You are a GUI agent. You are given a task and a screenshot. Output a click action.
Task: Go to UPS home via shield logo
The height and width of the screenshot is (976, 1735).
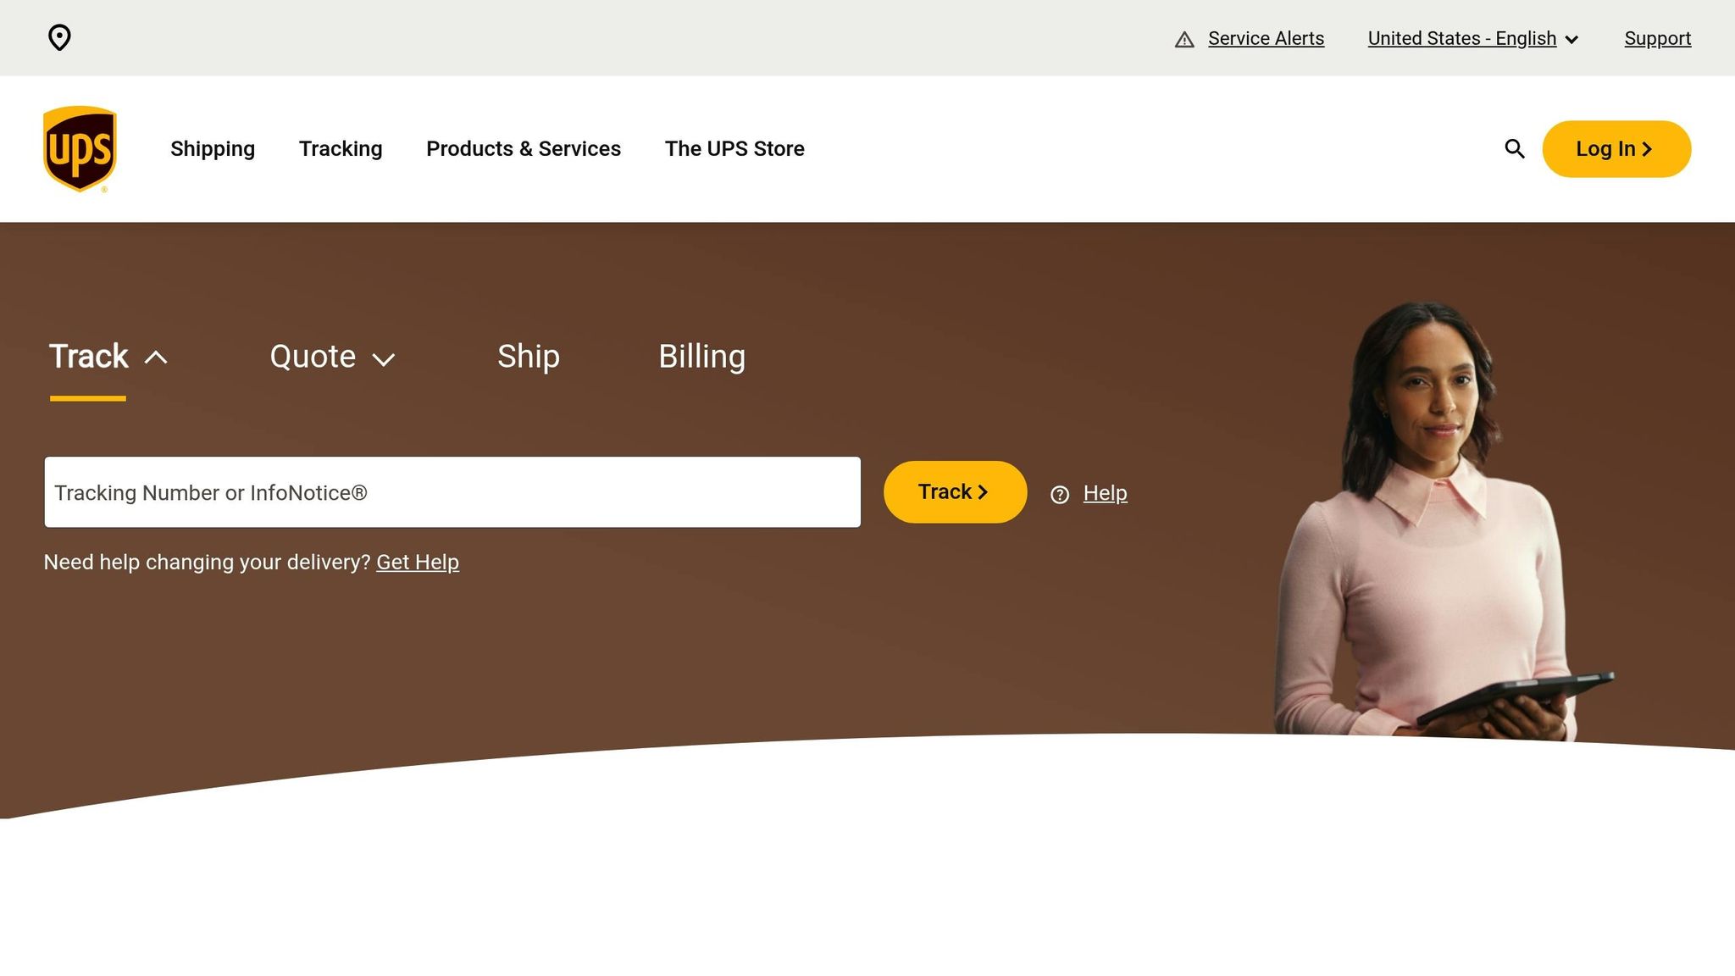point(80,149)
